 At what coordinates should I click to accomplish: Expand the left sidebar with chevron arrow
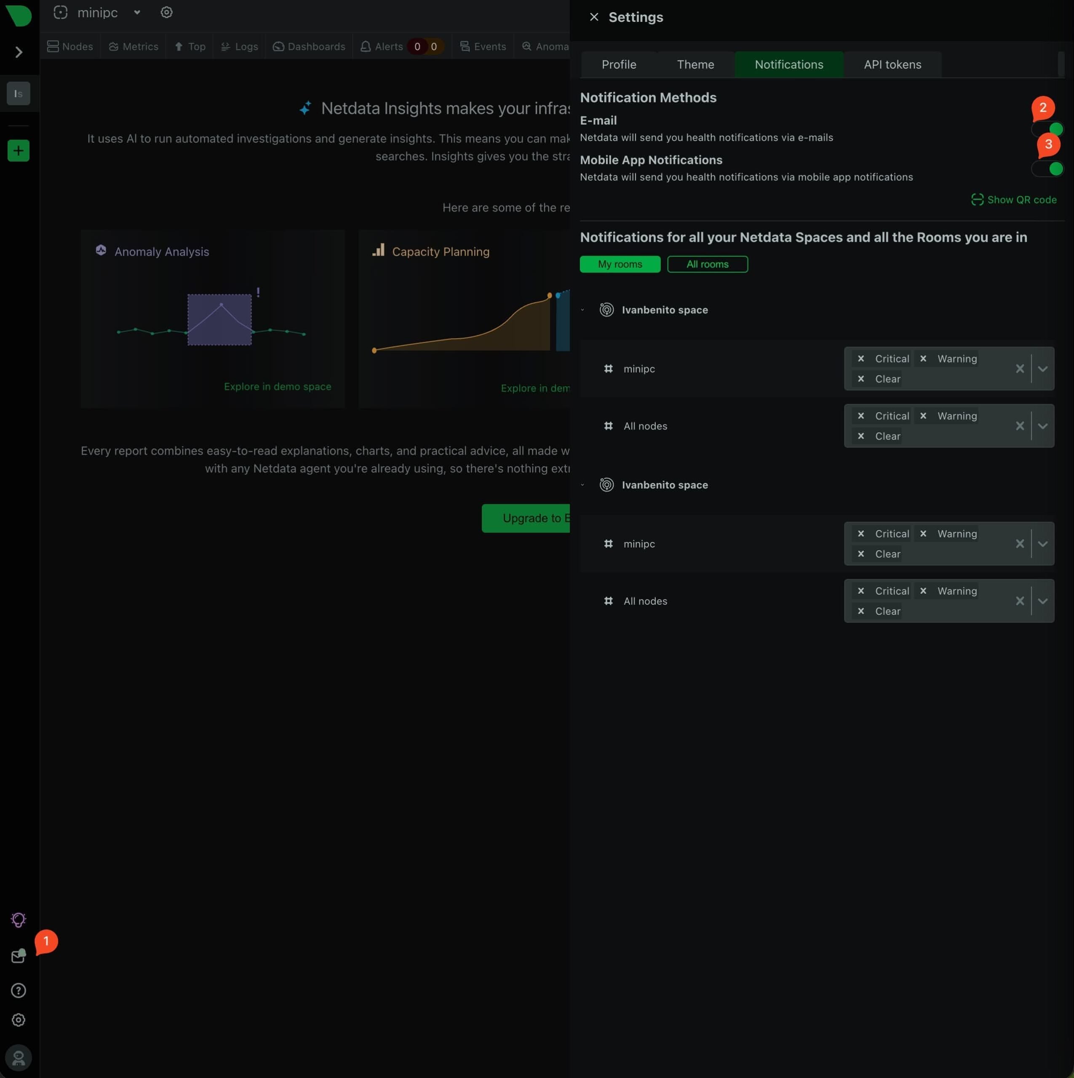tap(19, 53)
